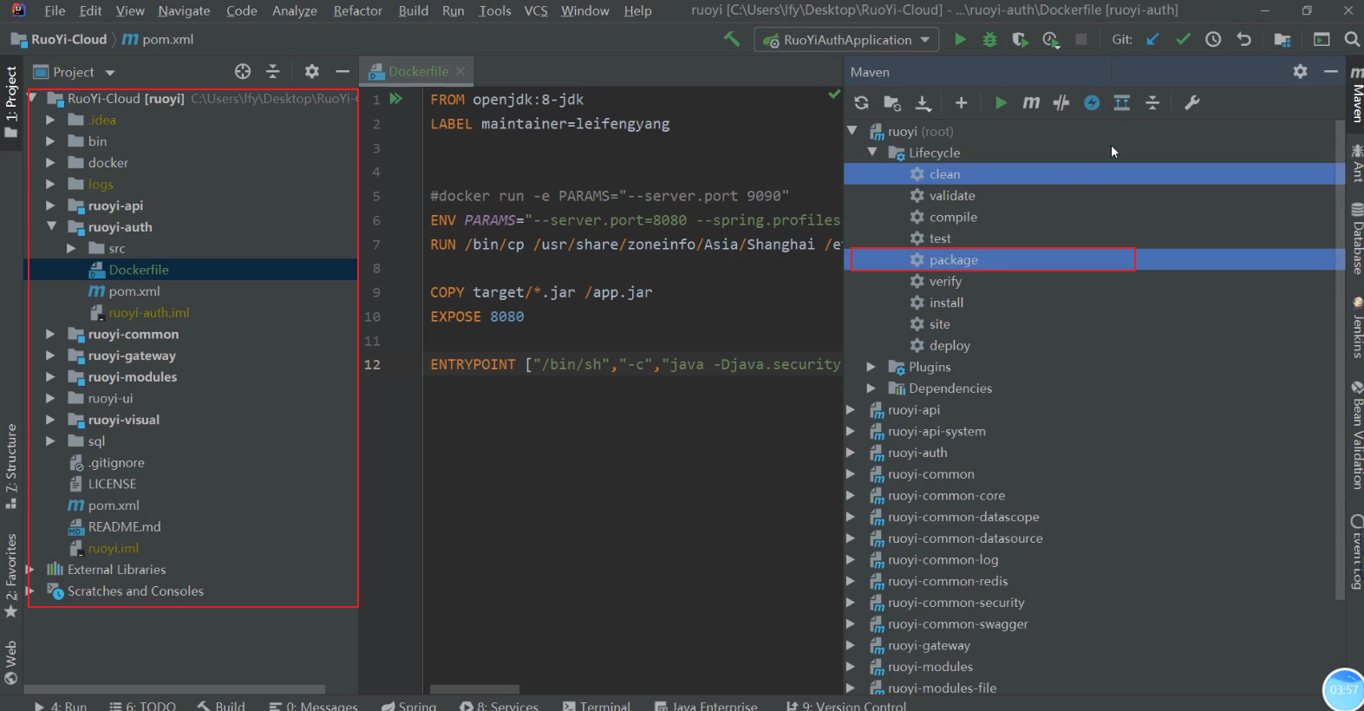This screenshot has height=711, width=1364.
Task: Open the Project view selector dropdown
Action: [110, 72]
